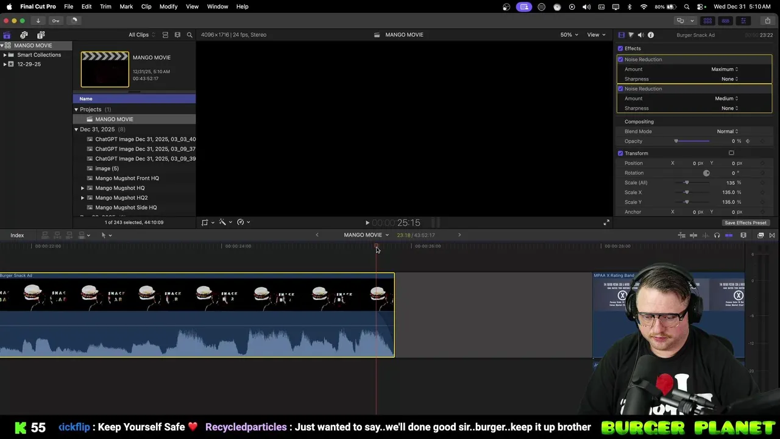Show the Info inspector icon
Image resolution: width=780 pixels, height=439 pixels.
click(651, 35)
